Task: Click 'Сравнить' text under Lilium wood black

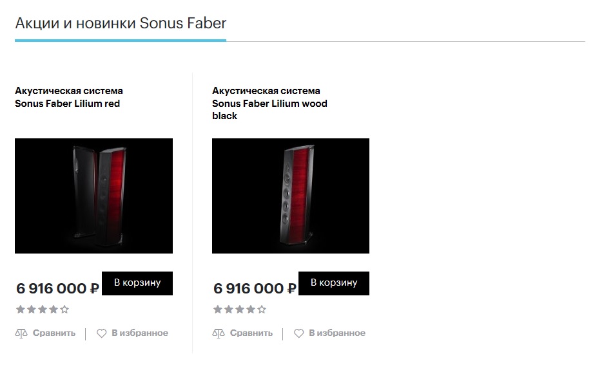Action: coord(251,333)
